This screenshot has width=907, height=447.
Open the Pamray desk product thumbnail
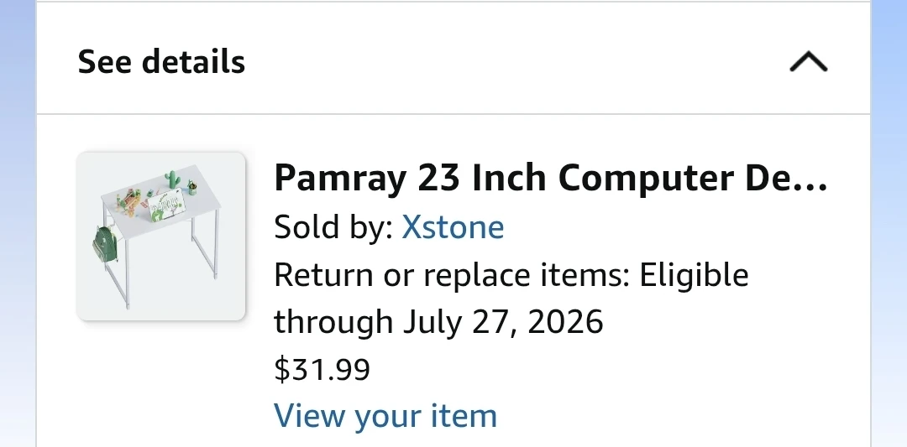coord(161,236)
